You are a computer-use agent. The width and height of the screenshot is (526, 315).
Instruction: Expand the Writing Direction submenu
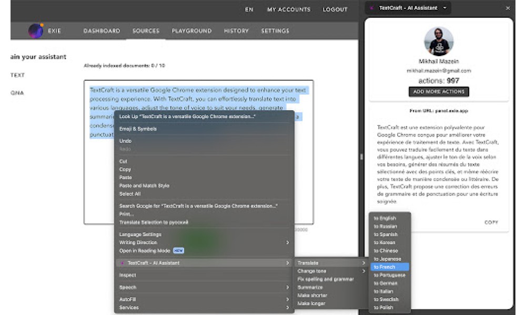pyautogui.click(x=204, y=243)
